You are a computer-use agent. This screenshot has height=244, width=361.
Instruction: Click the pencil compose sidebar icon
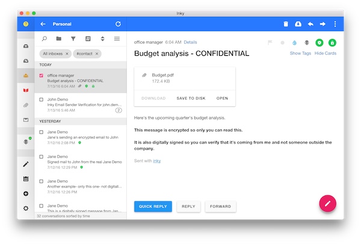click(26, 164)
